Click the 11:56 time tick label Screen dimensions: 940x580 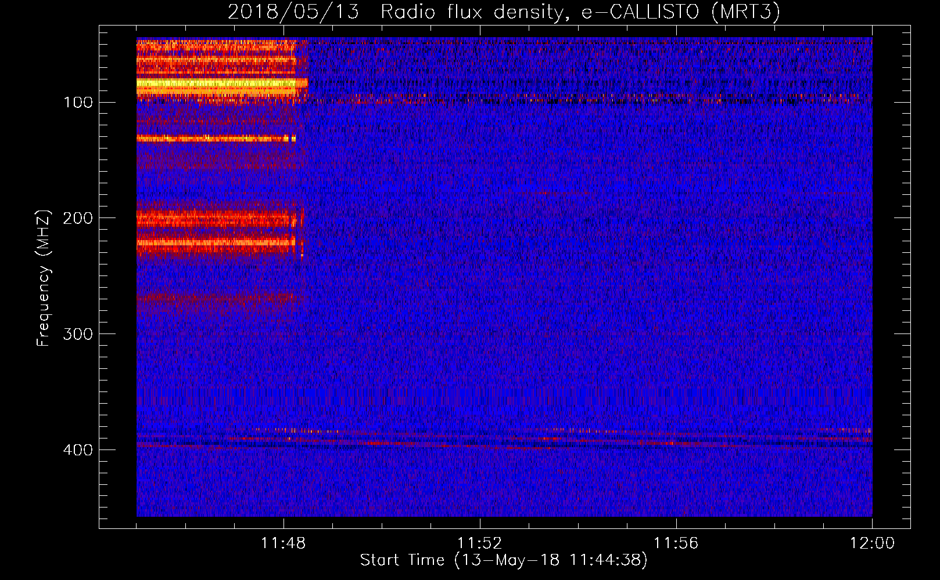[x=676, y=543]
